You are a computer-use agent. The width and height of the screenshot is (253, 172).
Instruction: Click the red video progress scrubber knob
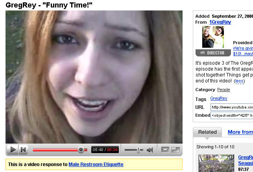click(81, 150)
